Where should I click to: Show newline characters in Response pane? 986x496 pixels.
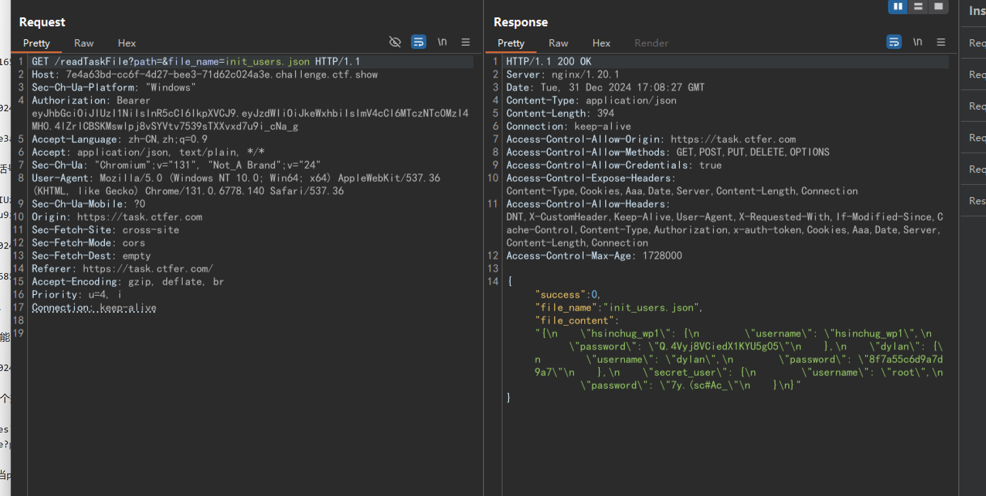click(918, 42)
